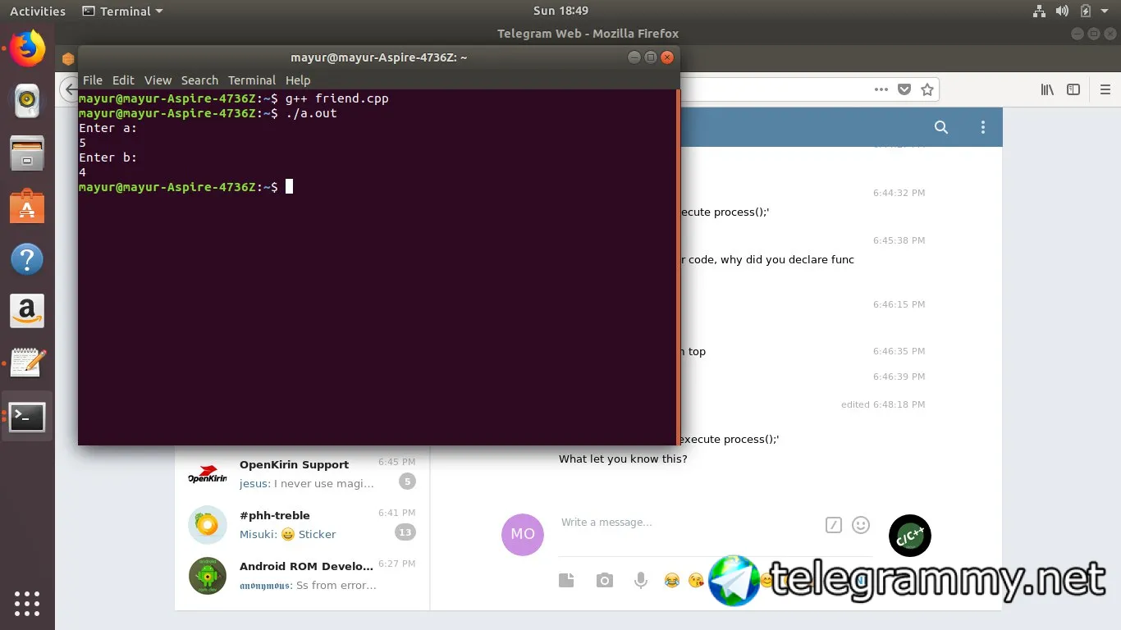Image resolution: width=1121 pixels, height=630 pixels.
Task: Click the network status icon in top bar
Action: (1039, 11)
